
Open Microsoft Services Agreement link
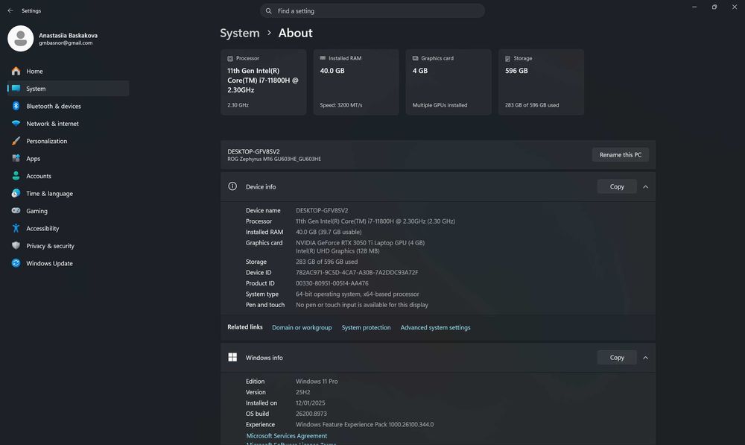pos(287,435)
